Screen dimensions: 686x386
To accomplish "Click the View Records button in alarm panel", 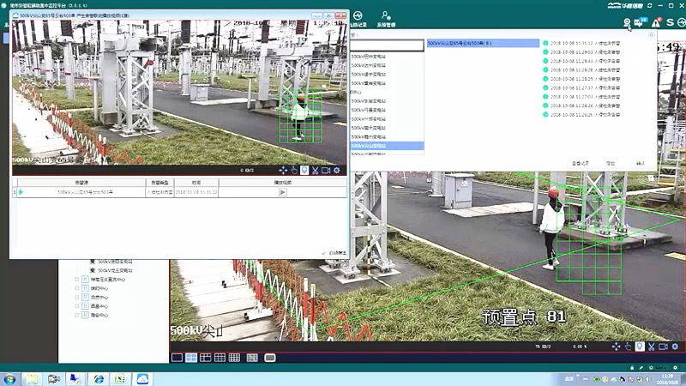I will tap(581, 161).
